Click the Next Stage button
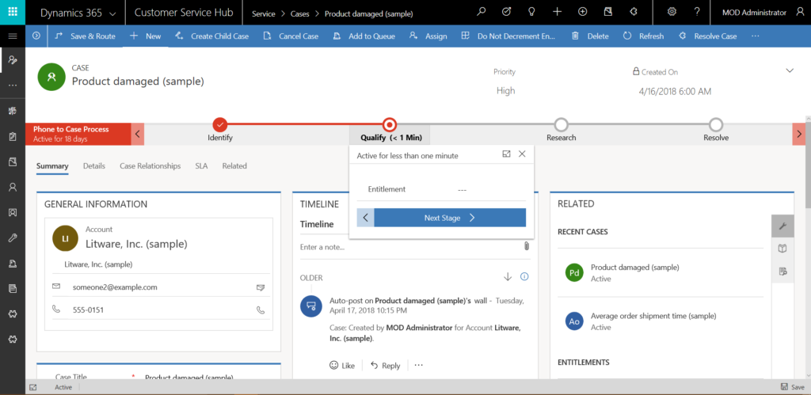The height and width of the screenshot is (395, 811). (450, 218)
